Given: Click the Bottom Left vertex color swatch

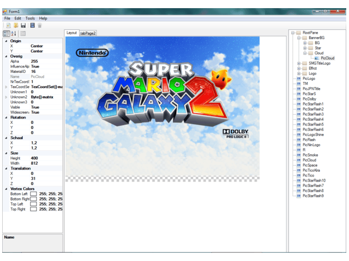Looking at the screenshot, I should click(x=33, y=194).
